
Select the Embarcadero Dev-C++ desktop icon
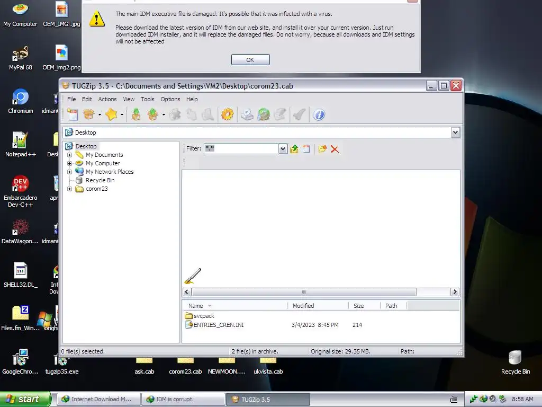click(x=21, y=191)
